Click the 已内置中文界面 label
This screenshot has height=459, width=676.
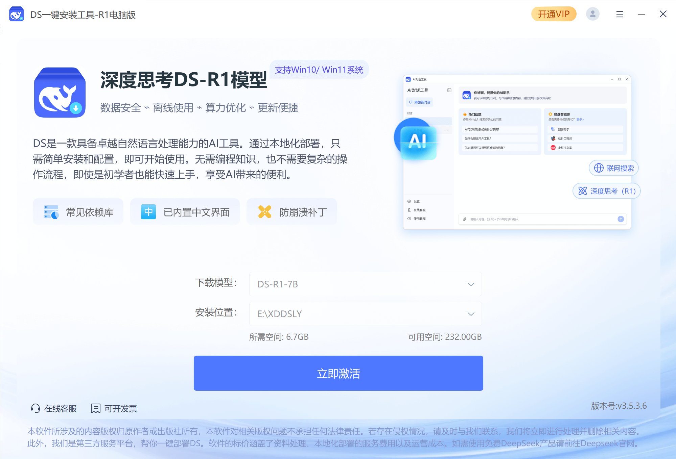196,212
